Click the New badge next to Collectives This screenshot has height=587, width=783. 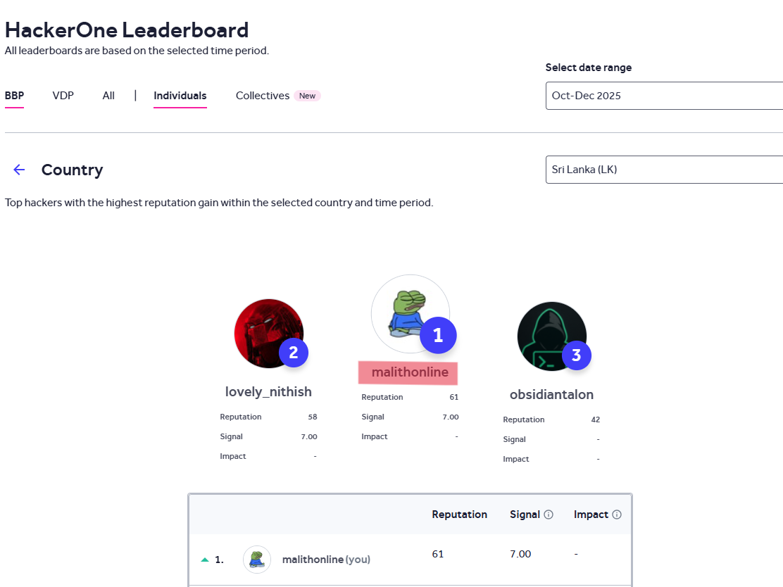(x=308, y=95)
